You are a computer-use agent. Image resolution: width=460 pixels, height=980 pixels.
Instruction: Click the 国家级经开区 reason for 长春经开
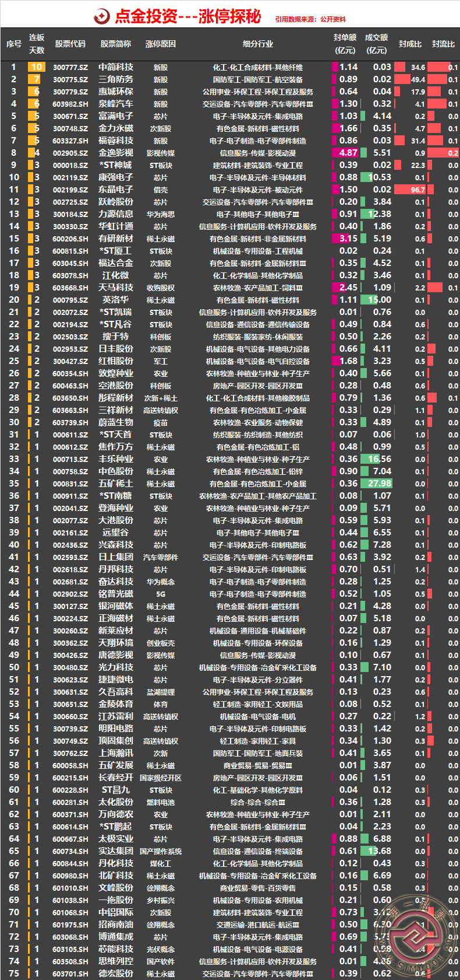[x=161, y=778]
